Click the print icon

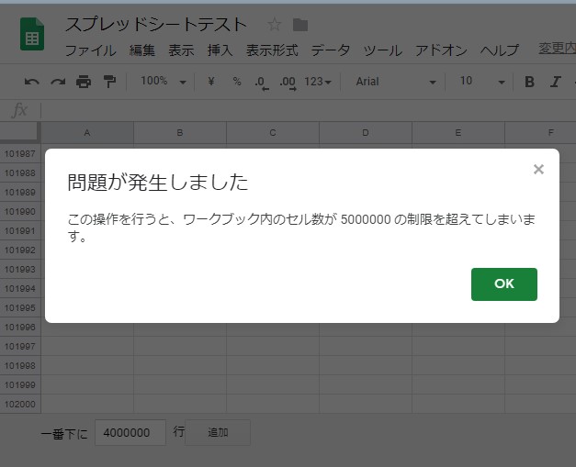point(84,82)
